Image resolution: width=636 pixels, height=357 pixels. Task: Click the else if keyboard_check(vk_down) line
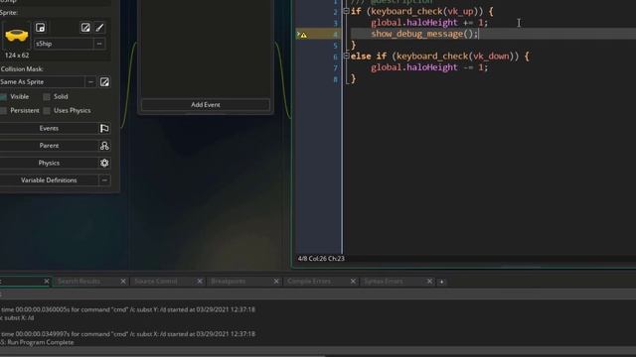(439, 57)
